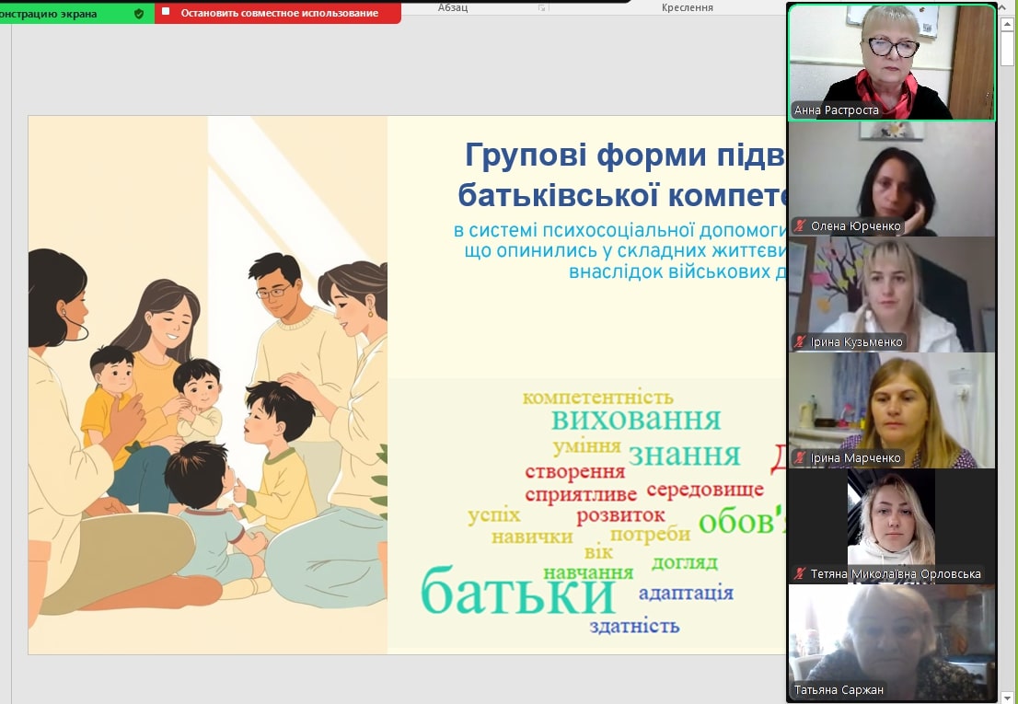Select Ірина Марченко video tile
This screenshot has height=704, width=1018.
pyautogui.click(x=891, y=410)
